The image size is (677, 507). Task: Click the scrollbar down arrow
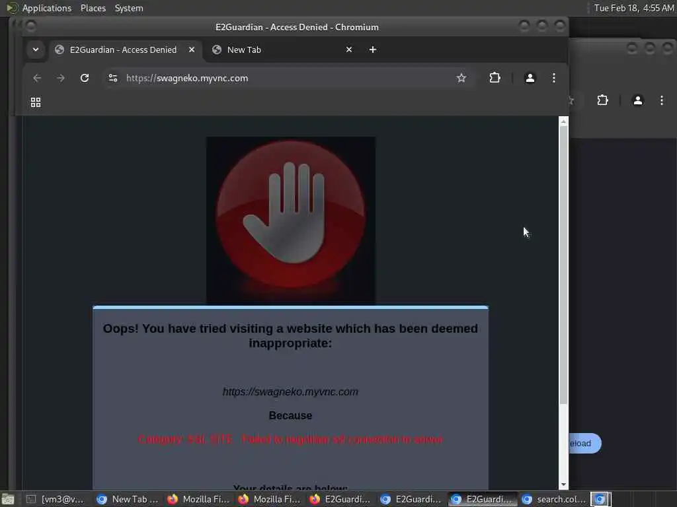(563, 485)
